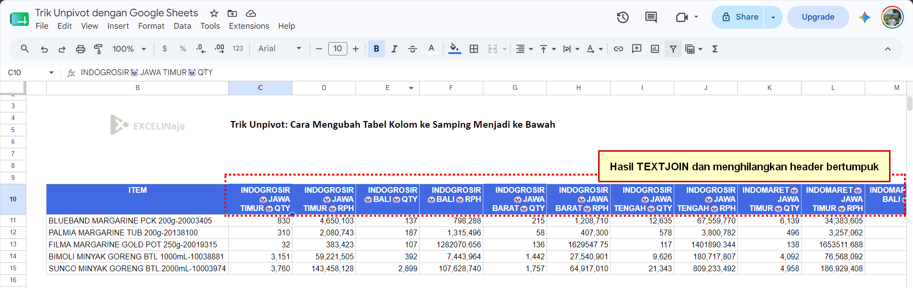
Task: Toggle strikethrough formatting
Action: [412, 49]
